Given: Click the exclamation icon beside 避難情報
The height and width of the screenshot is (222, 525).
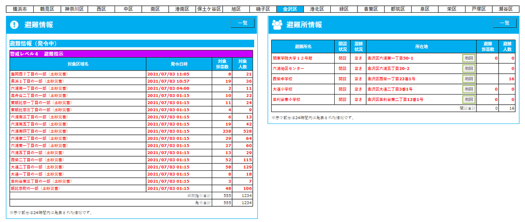Looking at the screenshot, I should coord(14,25).
